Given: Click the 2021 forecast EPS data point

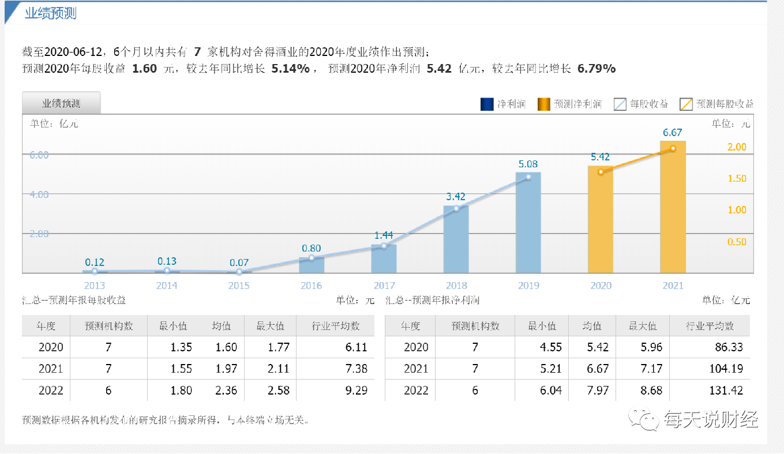Looking at the screenshot, I should (x=673, y=149).
